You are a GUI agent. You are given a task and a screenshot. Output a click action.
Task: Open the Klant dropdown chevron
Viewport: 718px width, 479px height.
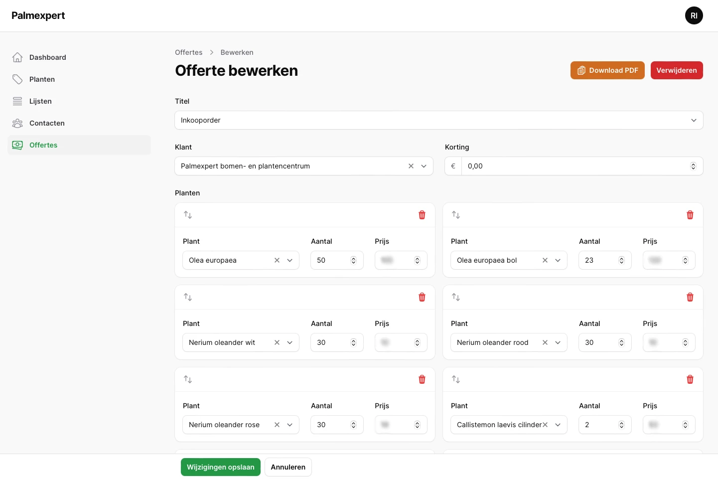coord(424,166)
